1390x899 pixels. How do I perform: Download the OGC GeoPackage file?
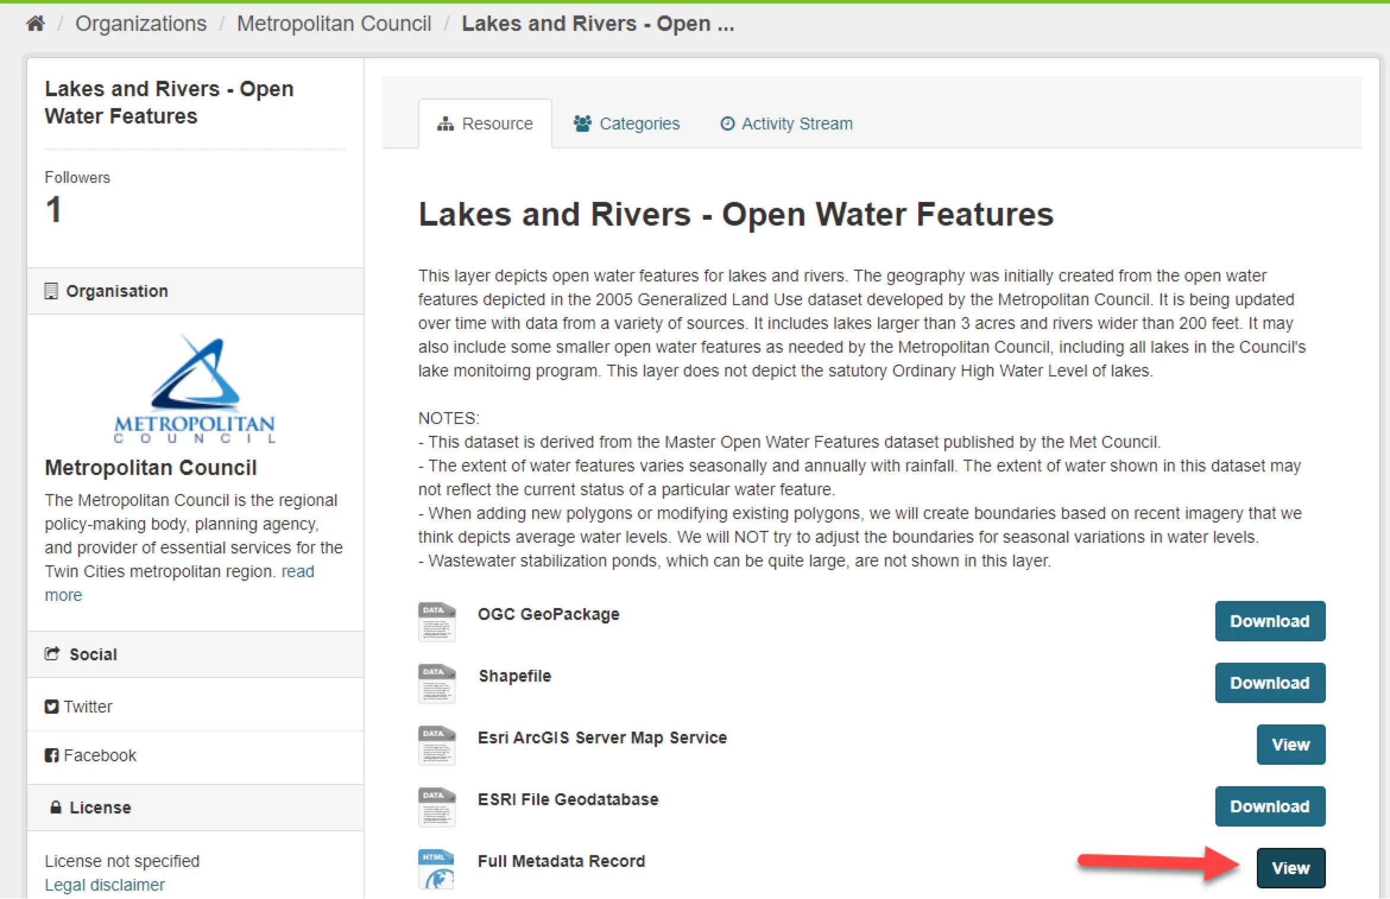click(1269, 621)
